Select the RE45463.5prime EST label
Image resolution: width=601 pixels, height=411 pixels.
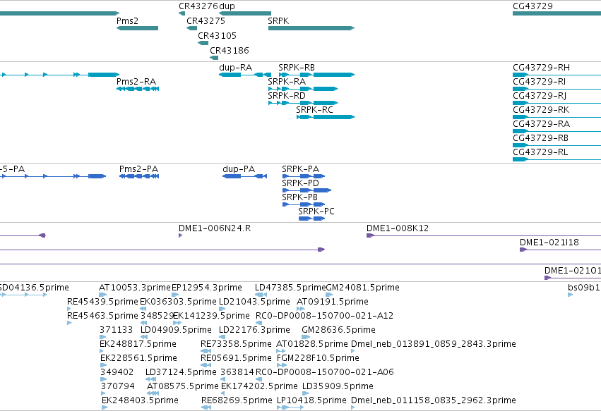102,316
